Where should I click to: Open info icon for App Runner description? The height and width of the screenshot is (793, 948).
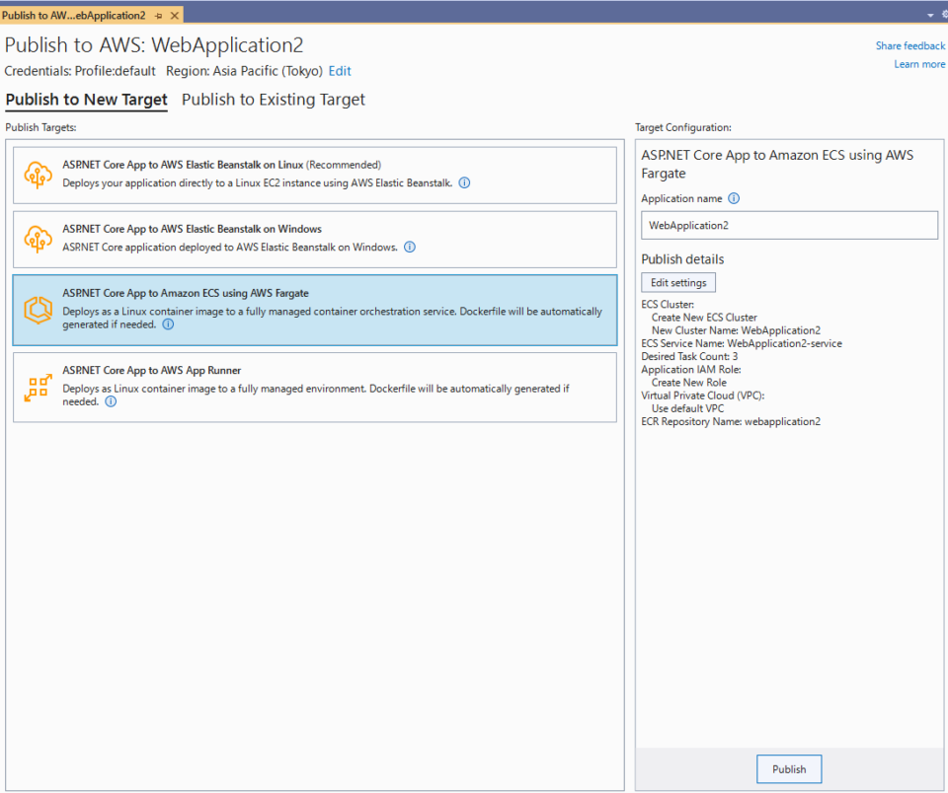111,401
